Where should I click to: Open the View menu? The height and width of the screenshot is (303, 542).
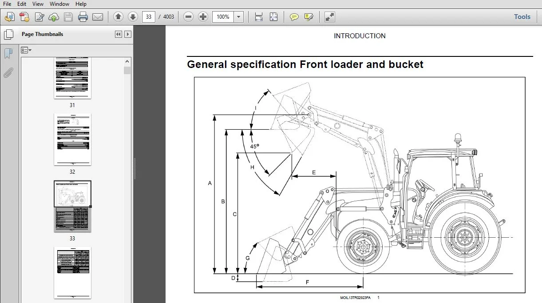click(38, 4)
